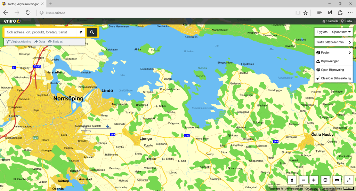Click the address search input field
Screen dimensions: 356x191
pos(40,32)
